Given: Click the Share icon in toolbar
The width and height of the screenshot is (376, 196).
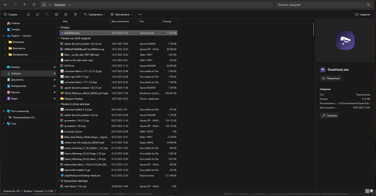Looking at the screenshot, I should 66,14.
